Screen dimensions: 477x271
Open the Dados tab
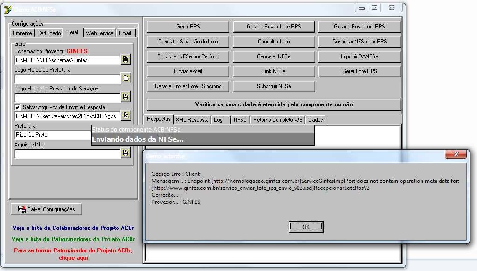pyautogui.click(x=316, y=120)
